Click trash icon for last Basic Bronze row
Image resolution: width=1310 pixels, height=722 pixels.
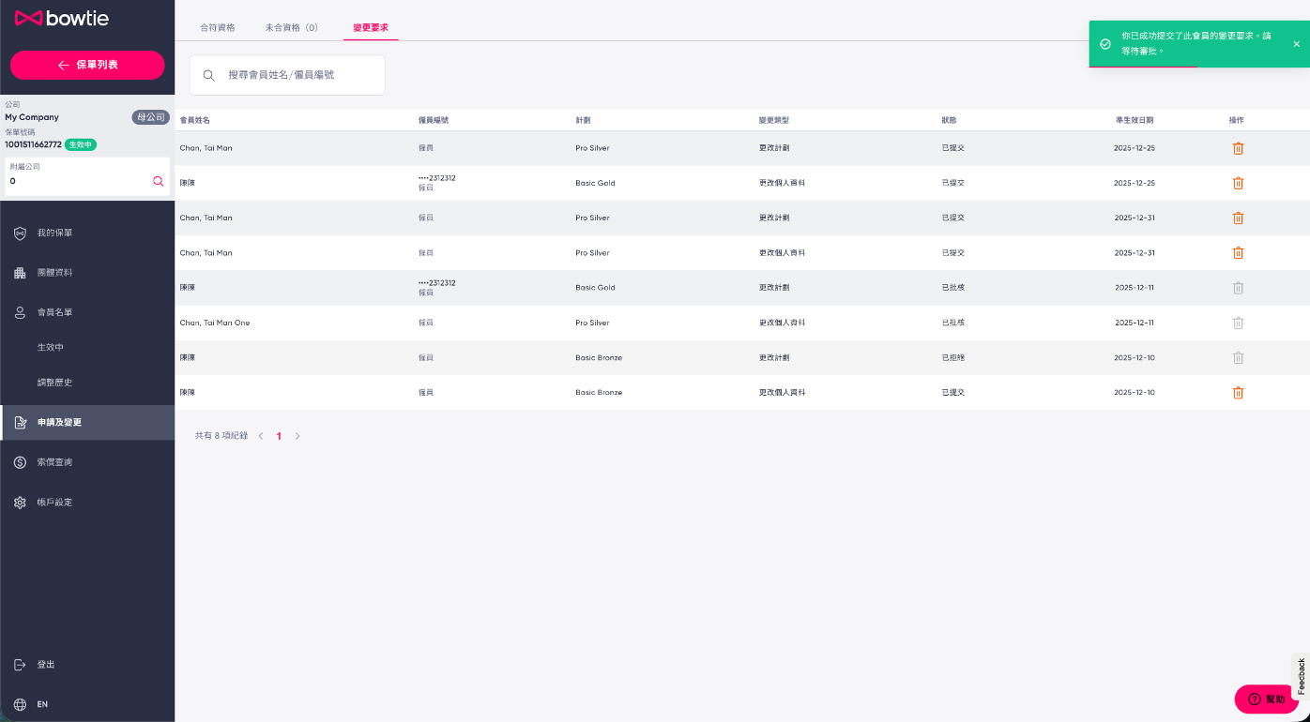click(1238, 393)
